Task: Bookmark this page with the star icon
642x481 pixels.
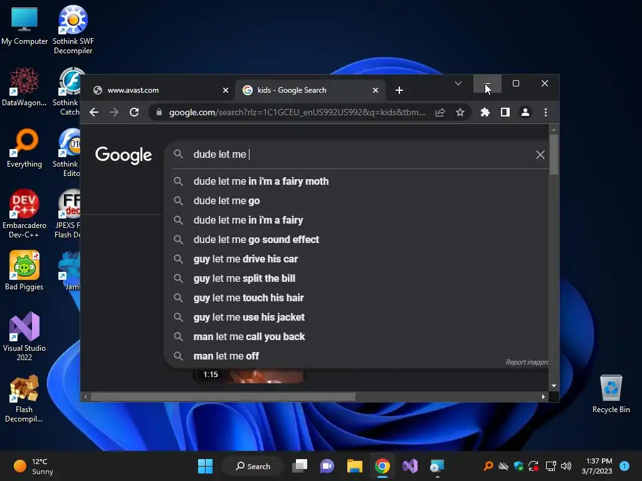Action: (x=460, y=112)
